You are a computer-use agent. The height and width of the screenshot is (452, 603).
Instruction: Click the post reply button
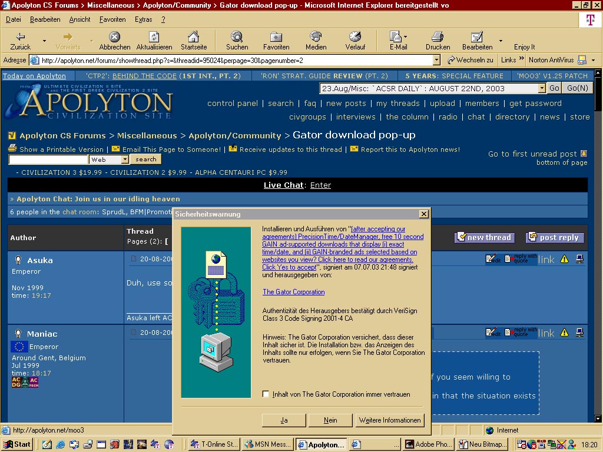[555, 238]
